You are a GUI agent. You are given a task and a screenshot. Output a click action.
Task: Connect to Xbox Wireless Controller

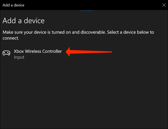click(32, 54)
